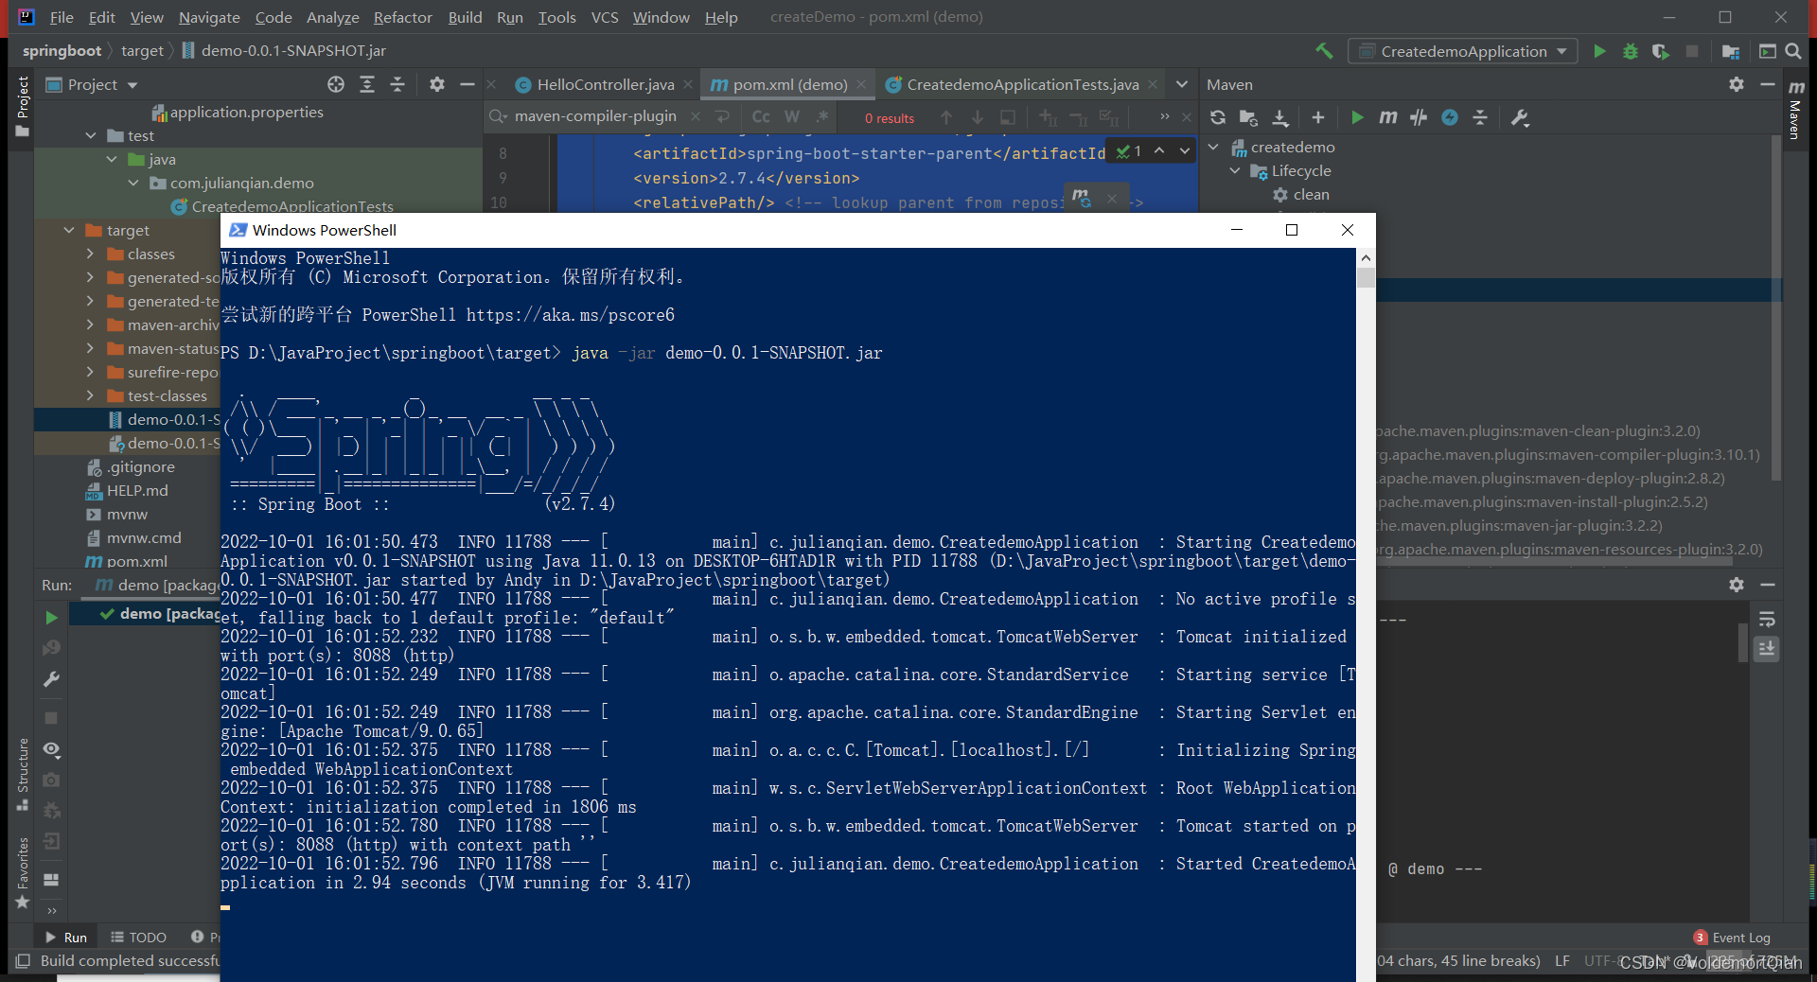Image resolution: width=1817 pixels, height=982 pixels.
Task: Rerun Maven build in Run panel
Action: point(51,618)
